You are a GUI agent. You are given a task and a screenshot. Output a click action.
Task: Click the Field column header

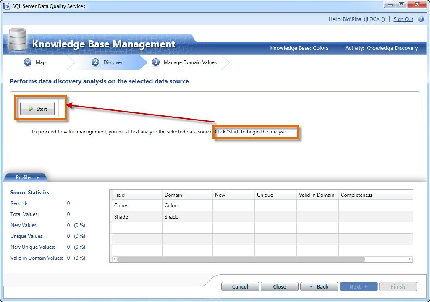[137, 195]
